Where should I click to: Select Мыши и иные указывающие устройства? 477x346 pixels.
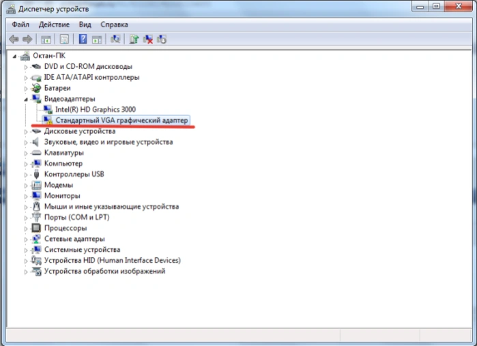(x=112, y=207)
